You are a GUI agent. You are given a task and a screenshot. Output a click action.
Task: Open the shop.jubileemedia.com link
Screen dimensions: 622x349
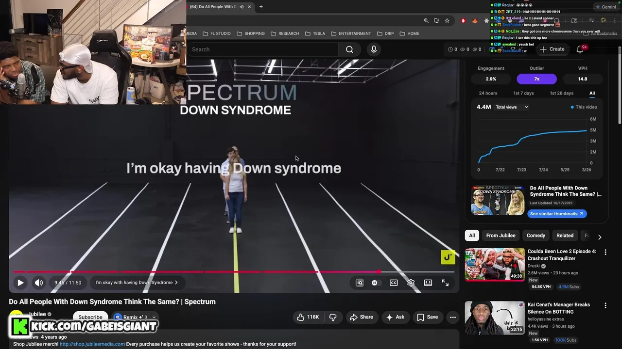[x=92, y=344]
